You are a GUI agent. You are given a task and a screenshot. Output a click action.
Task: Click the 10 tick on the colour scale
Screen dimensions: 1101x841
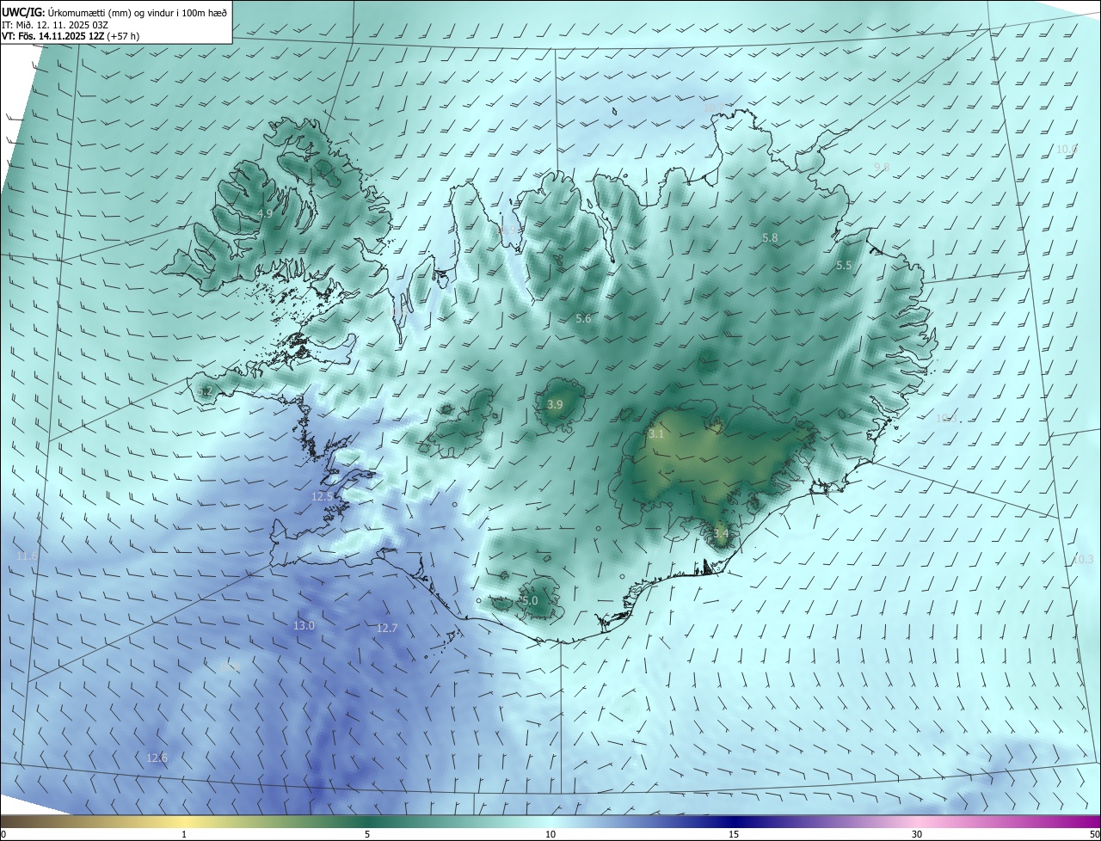[x=550, y=834]
